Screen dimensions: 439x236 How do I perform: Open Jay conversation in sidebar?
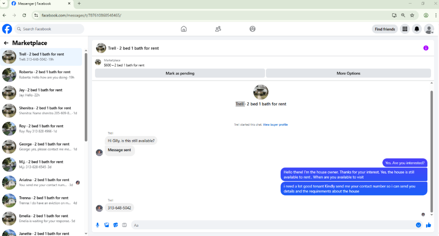click(x=41, y=92)
